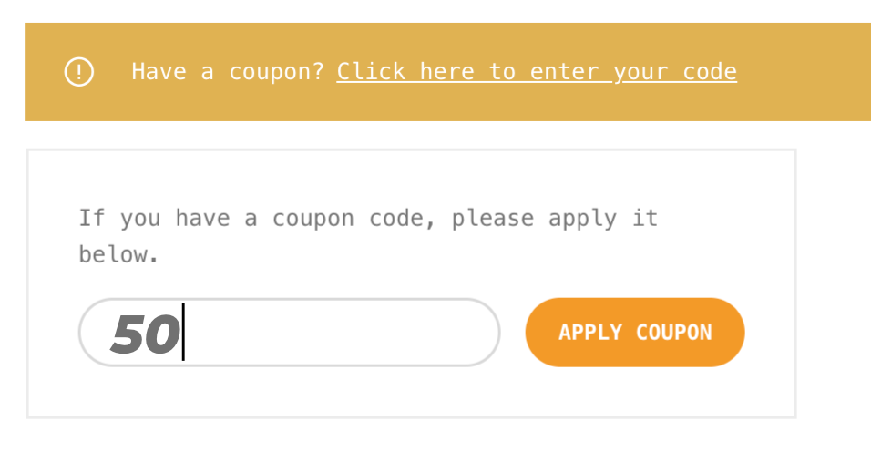Place cursor before the "5" in coupon field

coord(112,334)
